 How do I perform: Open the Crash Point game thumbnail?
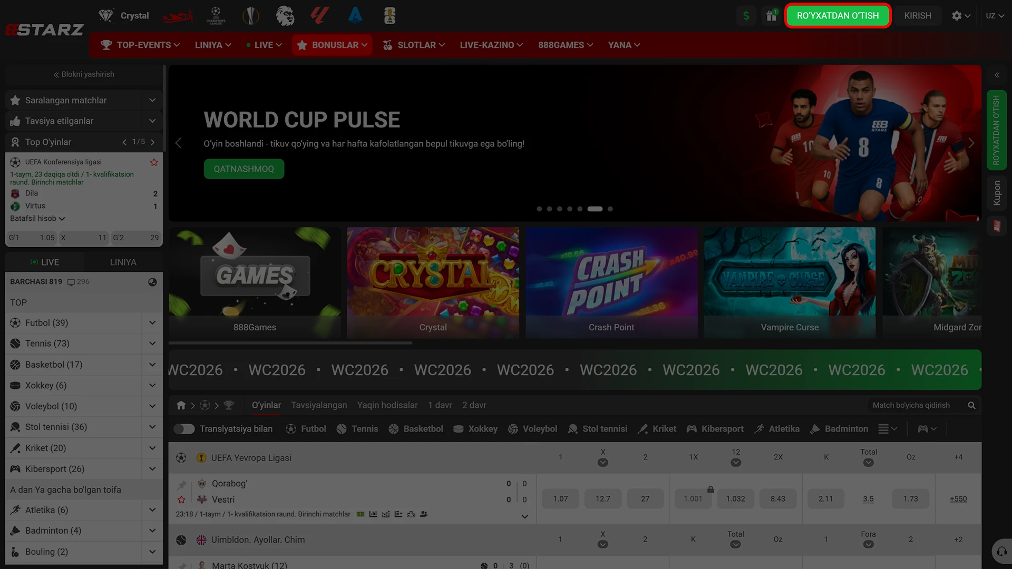point(611,283)
